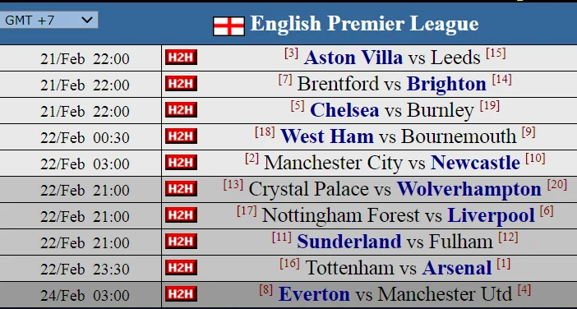Open H2H for West Ham vs Bournemouth

(181, 136)
